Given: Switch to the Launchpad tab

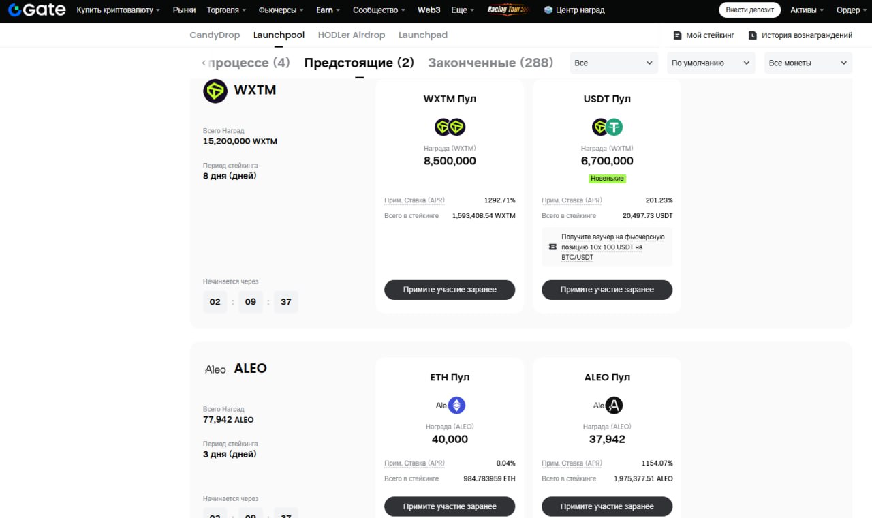Looking at the screenshot, I should pyautogui.click(x=423, y=35).
